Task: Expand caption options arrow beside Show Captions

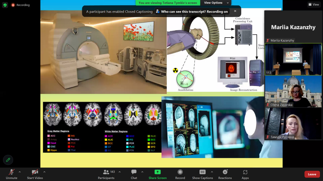Action: click(x=212, y=172)
